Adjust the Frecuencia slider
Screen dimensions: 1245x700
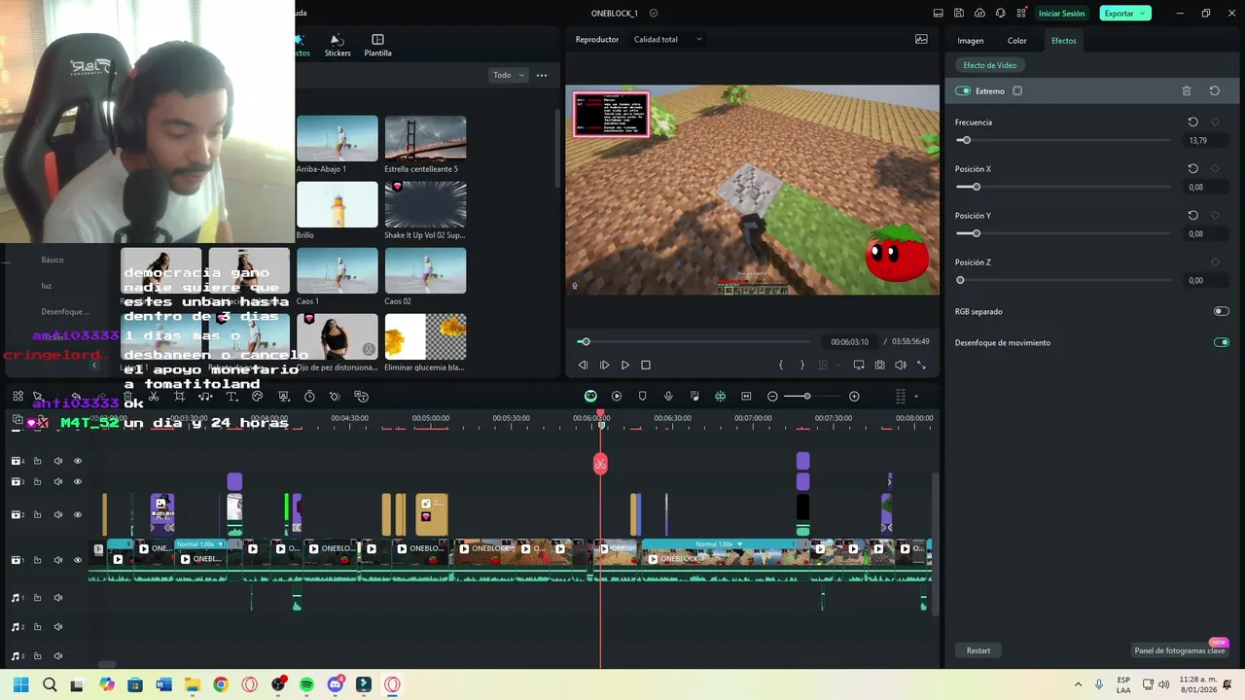pyautogui.click(x=1063, y=140)
